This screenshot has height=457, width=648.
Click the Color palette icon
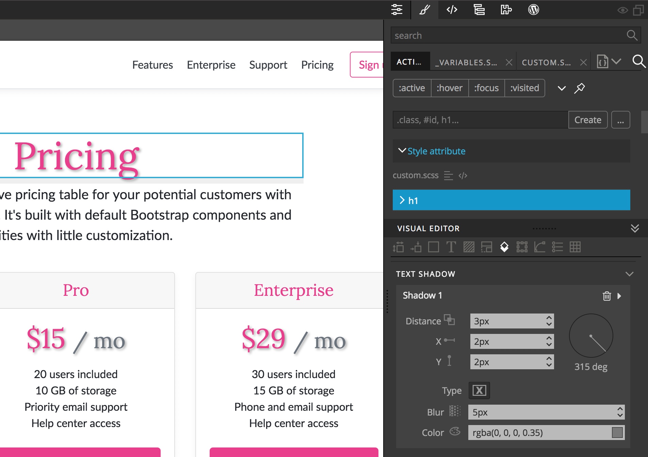[455, 431]
